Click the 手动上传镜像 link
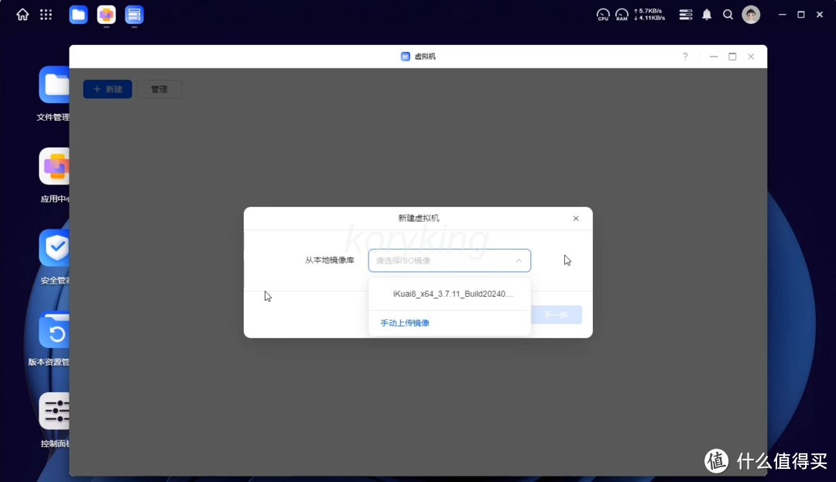 (403, 322)
